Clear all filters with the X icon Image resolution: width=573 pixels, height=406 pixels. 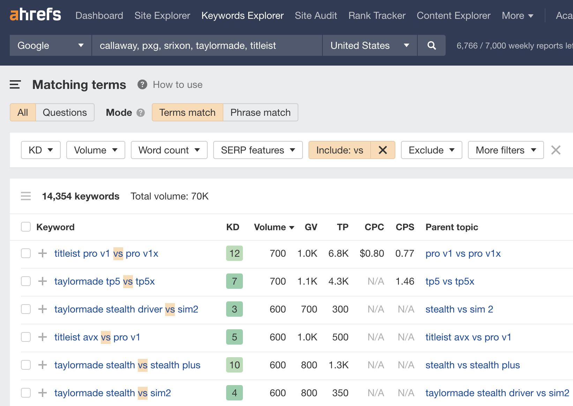tap(556, 150)
